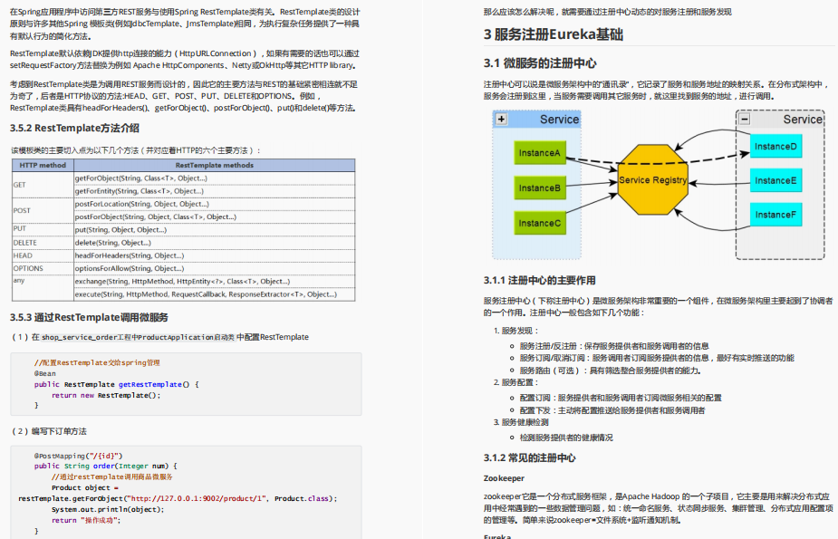The height and width of the screenshot is (539, 838).
Task: Click the '//配置RestTemplate交给spring管理' comment
Action: click(97, 362)
